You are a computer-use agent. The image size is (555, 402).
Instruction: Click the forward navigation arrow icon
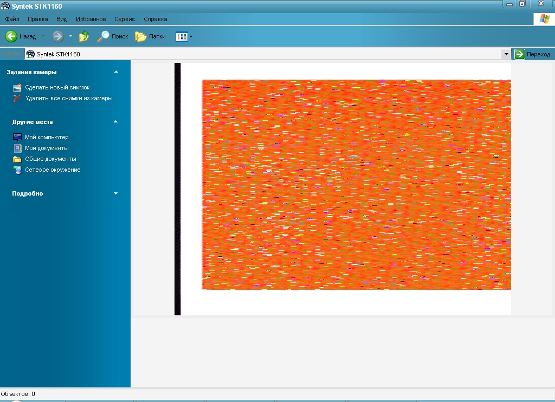(58, 36)
